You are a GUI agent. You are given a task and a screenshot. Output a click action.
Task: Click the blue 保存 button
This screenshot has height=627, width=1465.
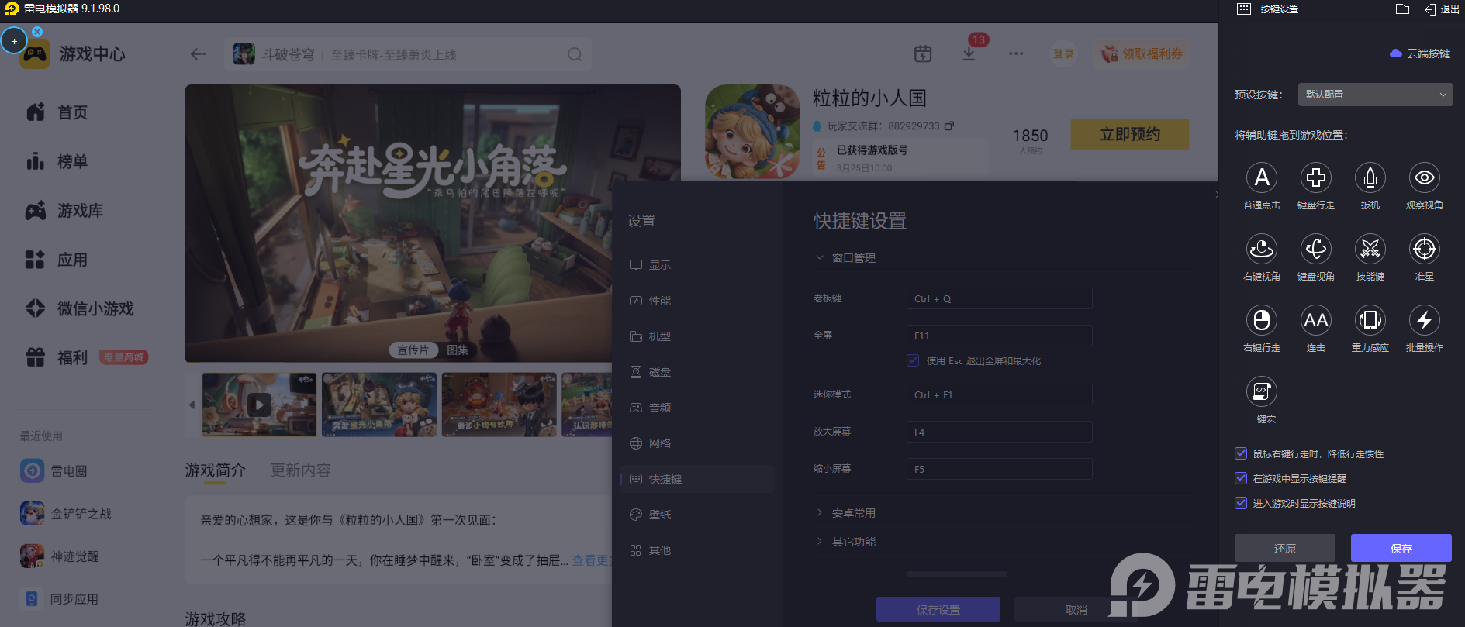coord(1401,548)
